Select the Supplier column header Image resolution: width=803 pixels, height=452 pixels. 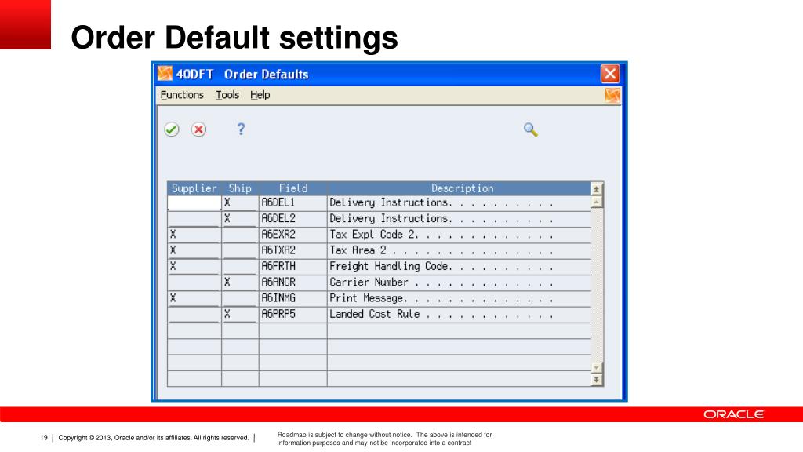[194, 188]
